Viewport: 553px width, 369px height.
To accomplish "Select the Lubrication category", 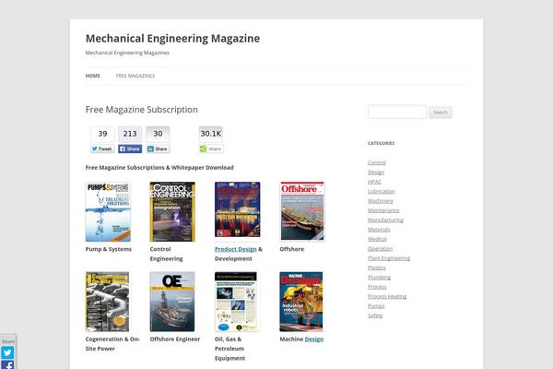I will pyautogui.click(x=382, y=191).
